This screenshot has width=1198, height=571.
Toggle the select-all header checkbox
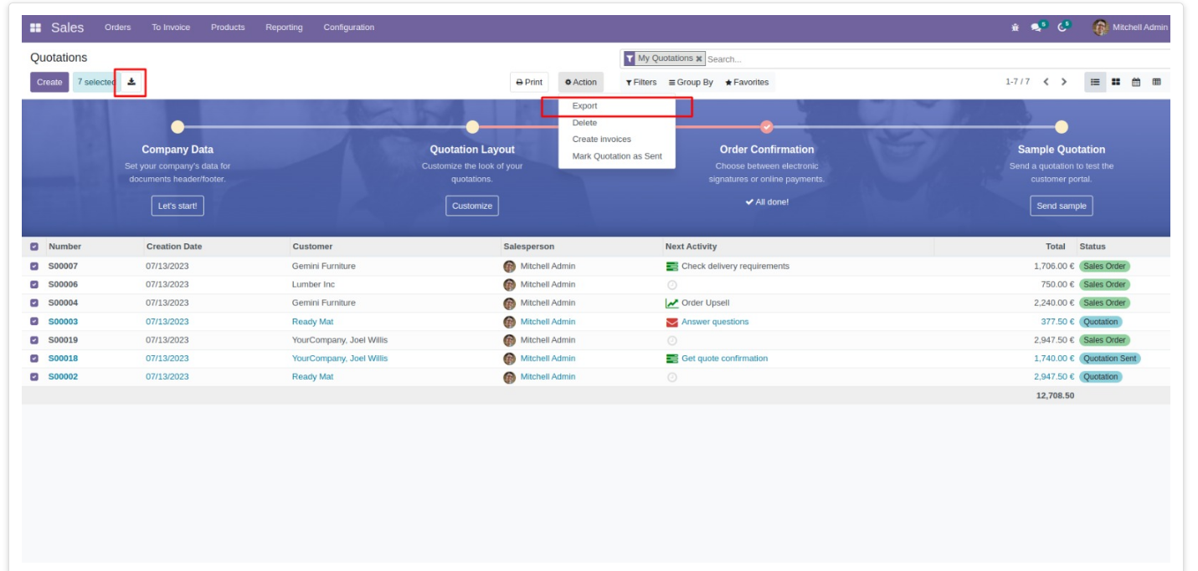(x=34, y=247)
